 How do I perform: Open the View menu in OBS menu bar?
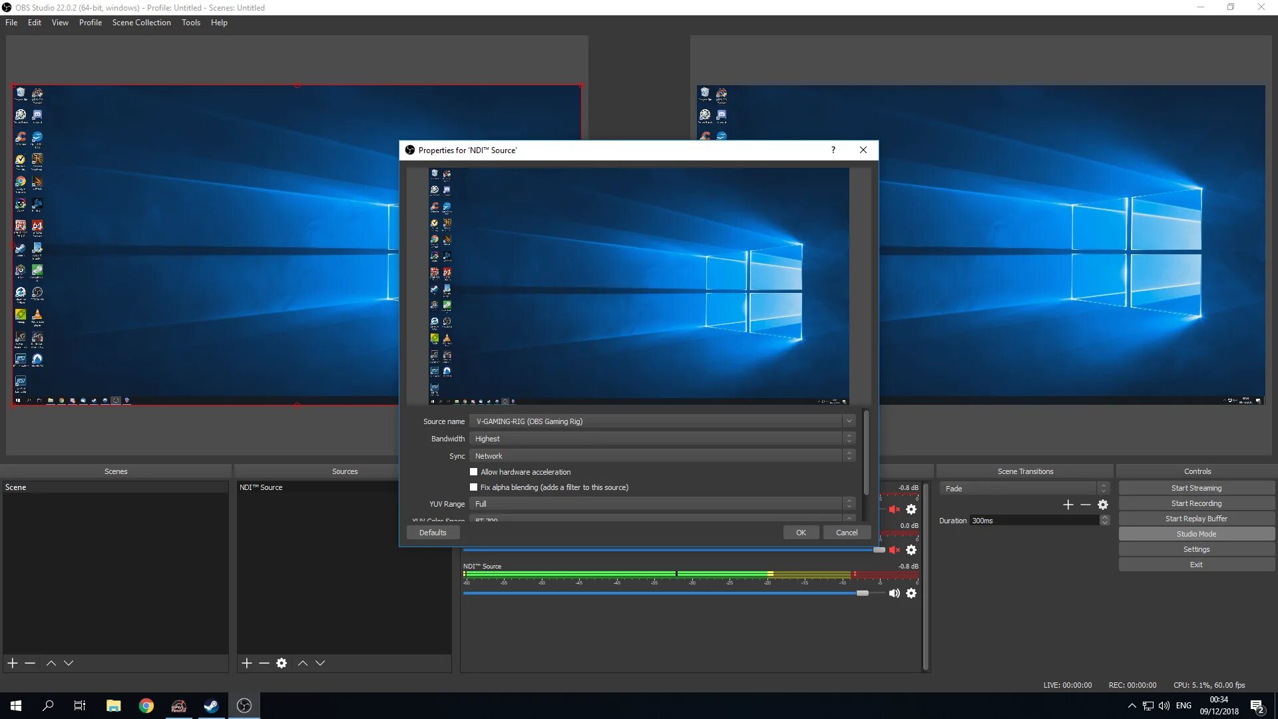coord(60,22)
